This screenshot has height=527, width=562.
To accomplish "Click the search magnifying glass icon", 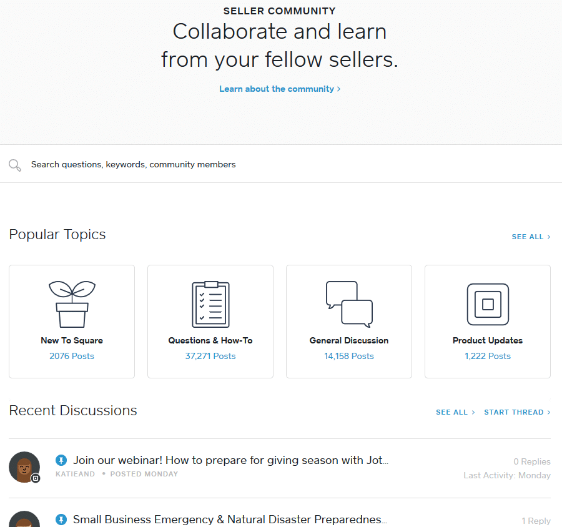I will tap(14, 165).
